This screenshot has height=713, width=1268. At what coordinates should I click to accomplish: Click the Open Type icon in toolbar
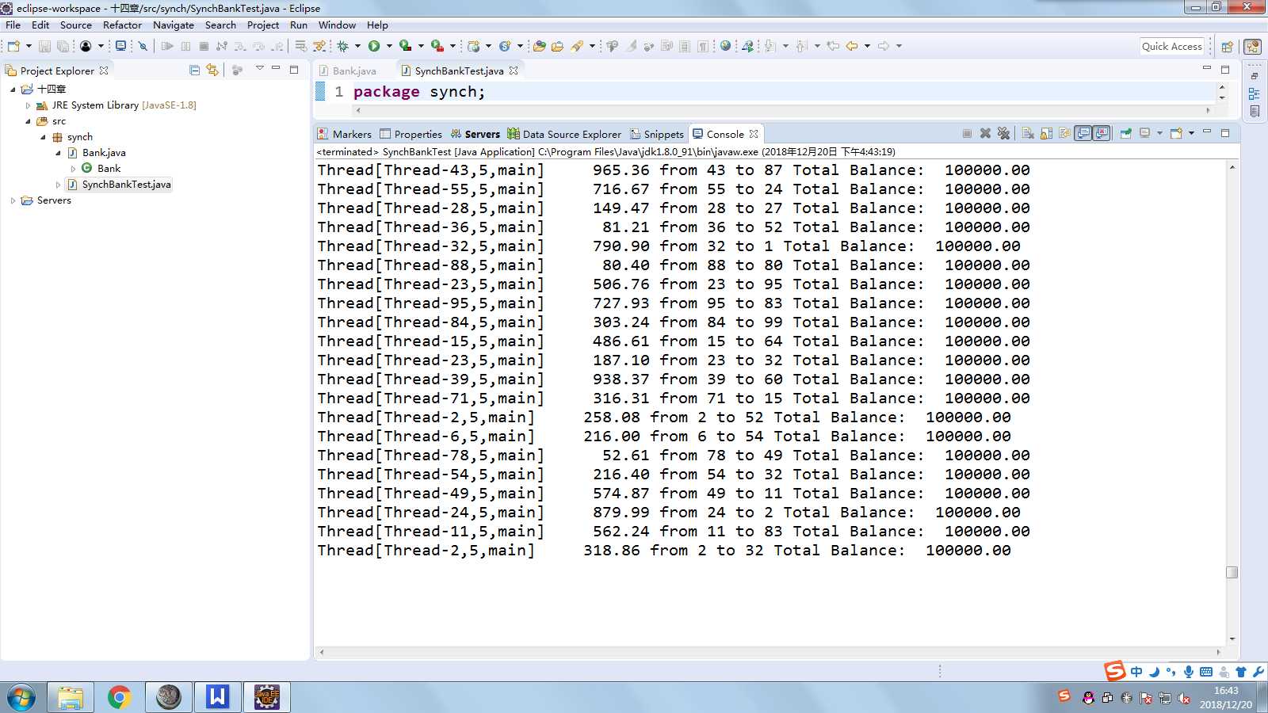point(539,46)
